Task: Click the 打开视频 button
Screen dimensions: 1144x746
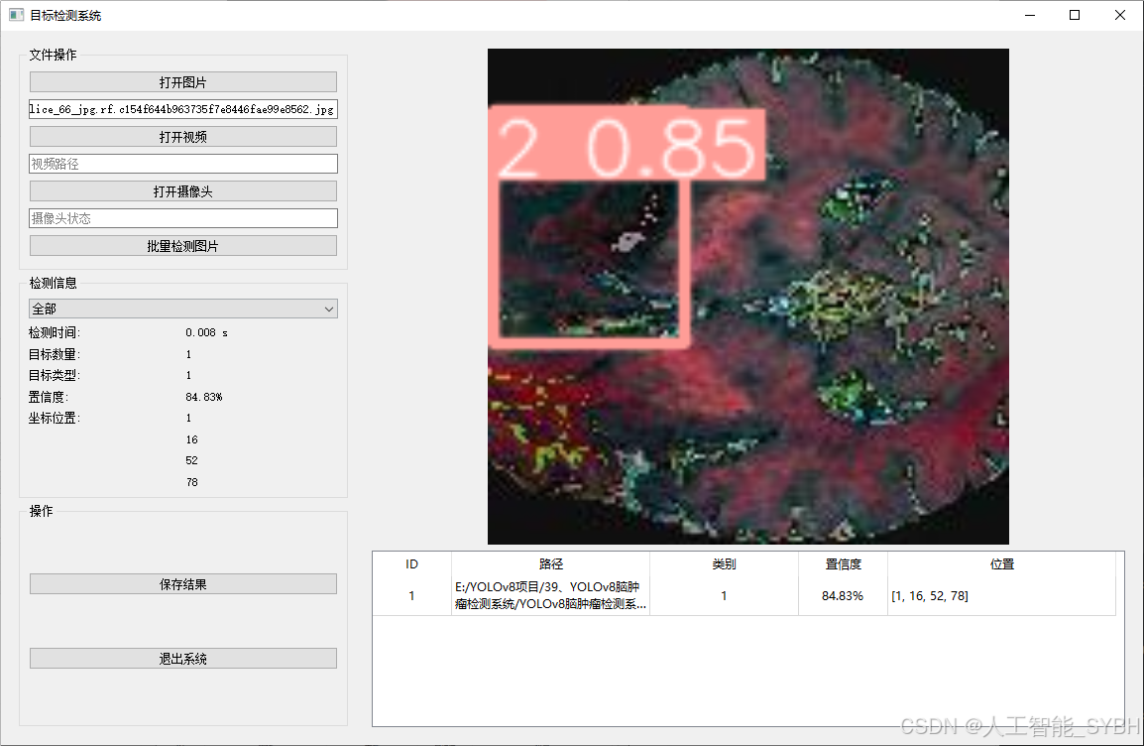Action: [x=183, y=137]
